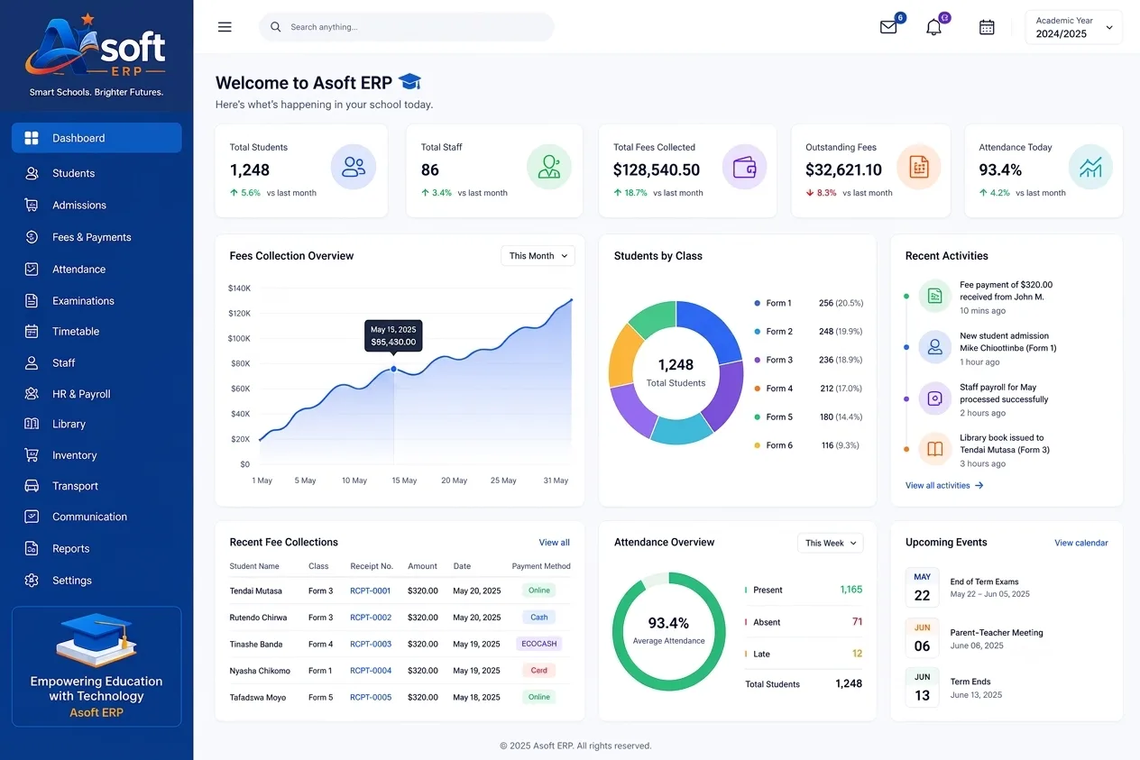Click the Fees & Payments sidebar icon

click(x=32, y=237)
